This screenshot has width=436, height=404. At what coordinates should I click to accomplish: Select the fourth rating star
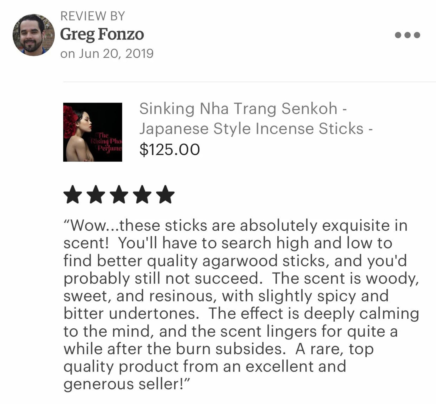click(142, 194)
